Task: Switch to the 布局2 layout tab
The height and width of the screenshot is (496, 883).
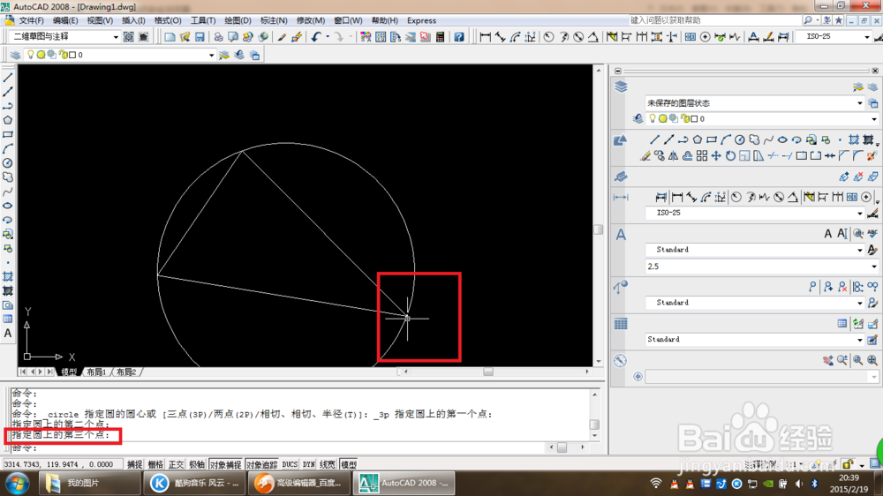Action: [126, 372]
